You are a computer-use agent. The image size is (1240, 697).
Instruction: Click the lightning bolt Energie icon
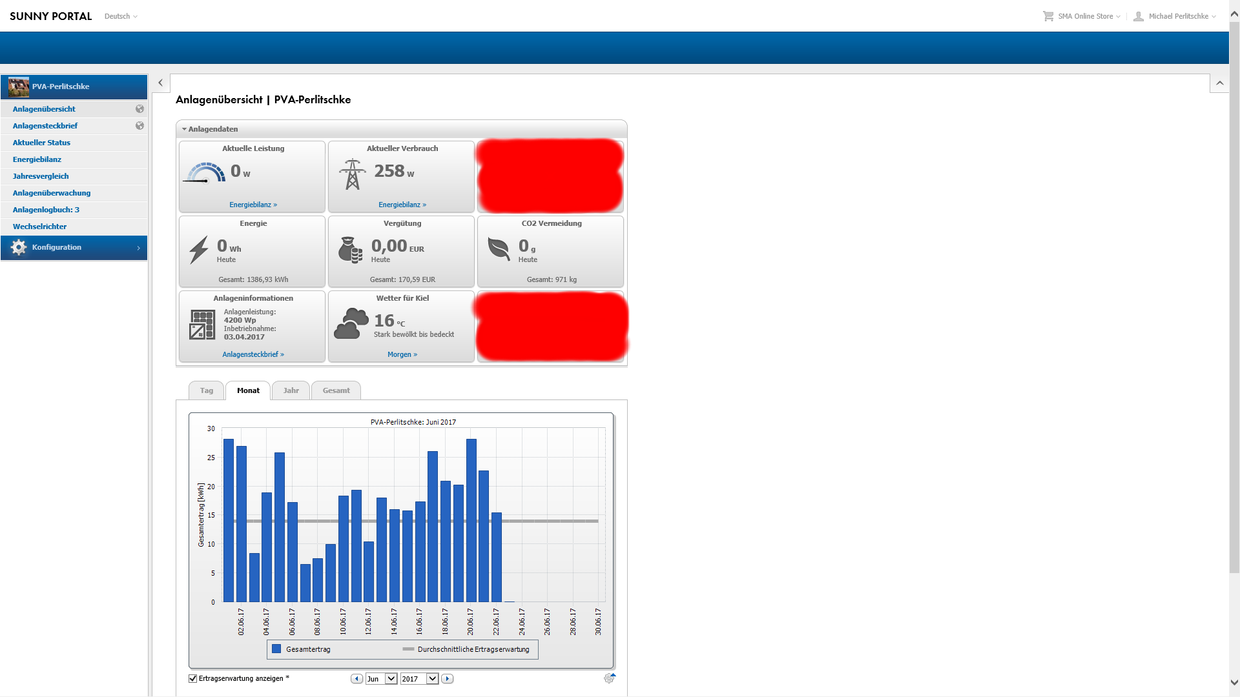[198, 250]
